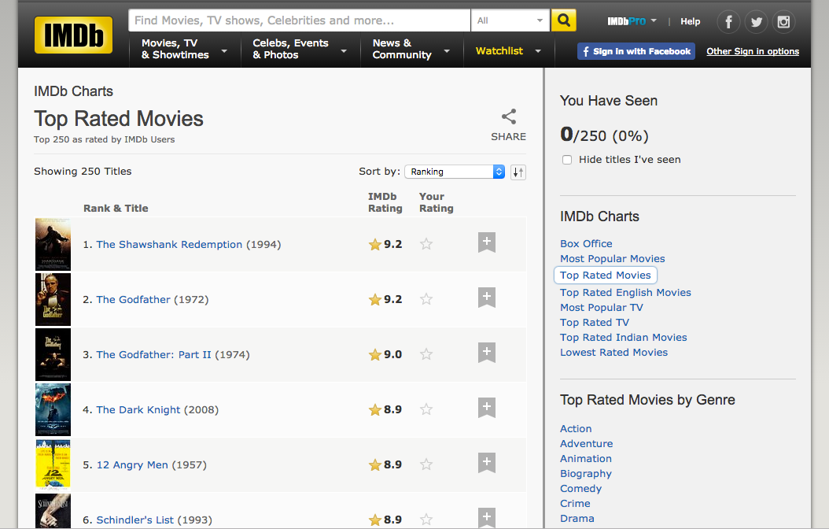Browse the Crime genre
Viewport: 829px width, 529px height.
pyautogui.click(x=575, y=504)
